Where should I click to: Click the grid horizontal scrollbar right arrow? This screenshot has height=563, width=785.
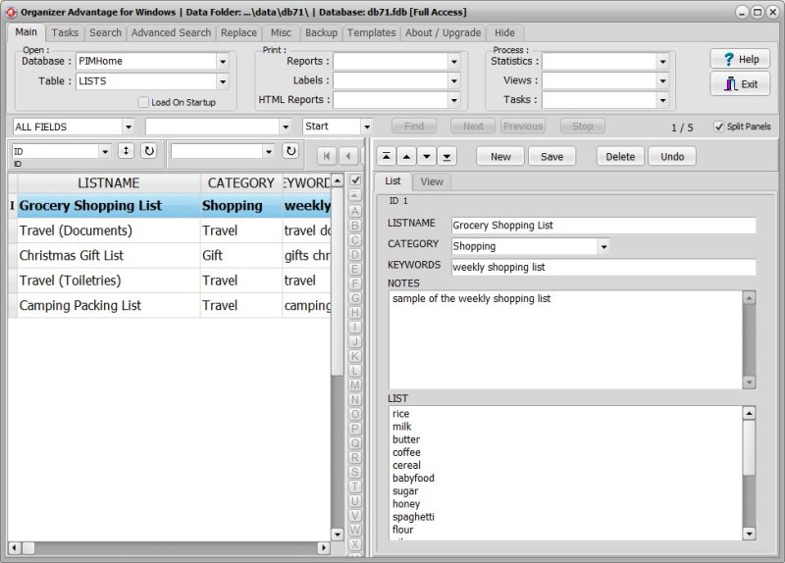(324, 548)
